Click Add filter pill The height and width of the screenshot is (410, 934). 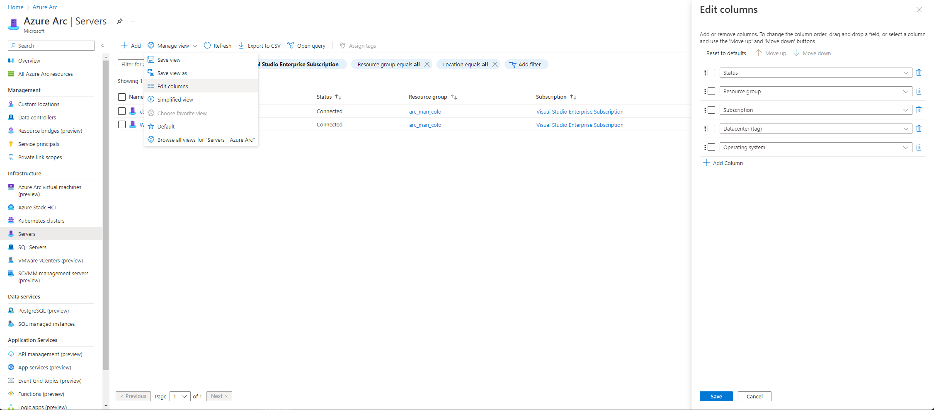(x=526, y=64)
